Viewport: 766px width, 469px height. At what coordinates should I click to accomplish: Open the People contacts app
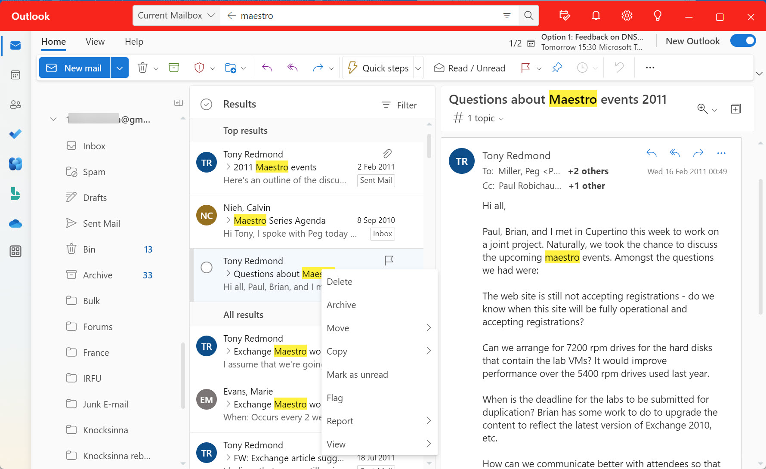(15, 105)
